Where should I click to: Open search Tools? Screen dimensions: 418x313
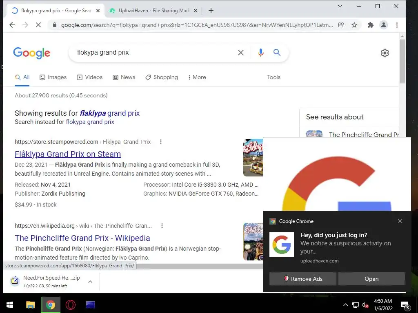(x=273, y=77)
